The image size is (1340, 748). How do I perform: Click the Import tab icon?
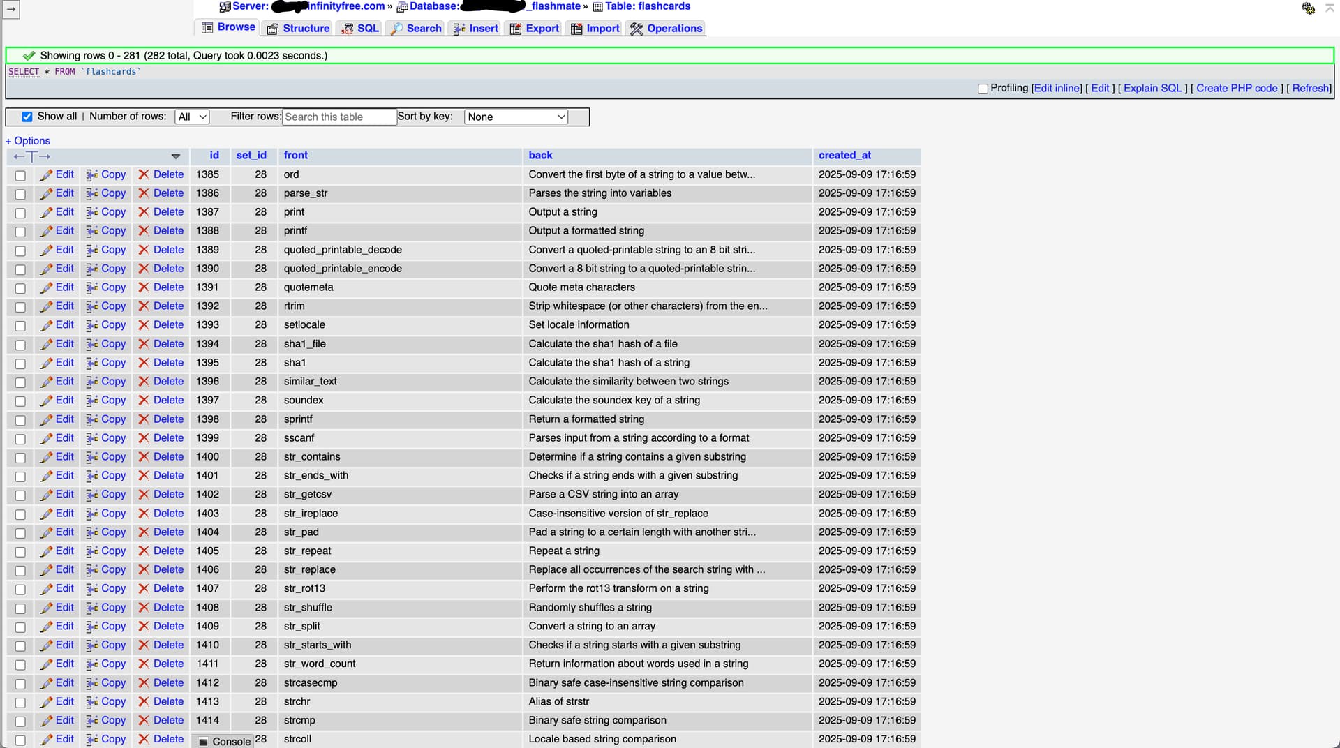click(576, 29)
